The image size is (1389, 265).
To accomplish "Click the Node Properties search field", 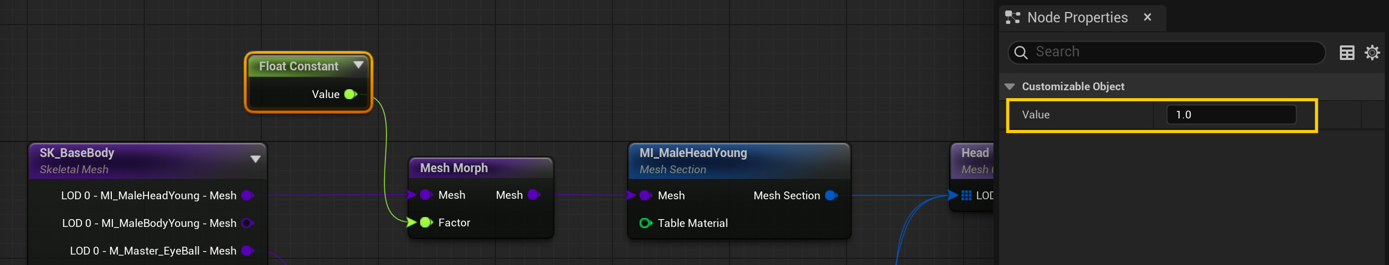I will pos(1166,52).
